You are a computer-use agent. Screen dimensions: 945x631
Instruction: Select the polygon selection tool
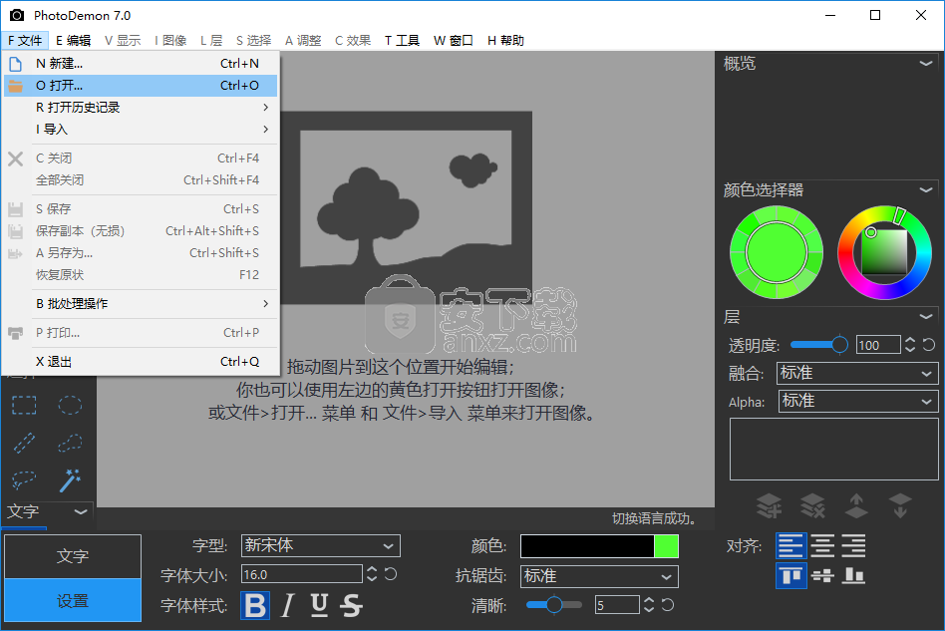pos(70,443)
